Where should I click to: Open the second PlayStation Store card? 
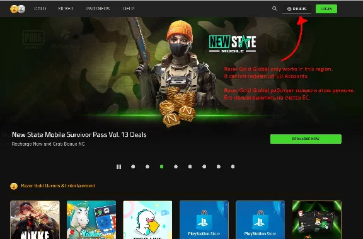260,220
